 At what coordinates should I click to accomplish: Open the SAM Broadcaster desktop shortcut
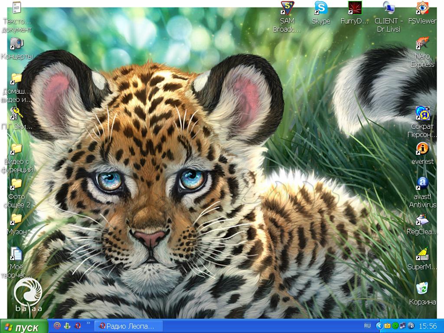click(x=287, y=8)
